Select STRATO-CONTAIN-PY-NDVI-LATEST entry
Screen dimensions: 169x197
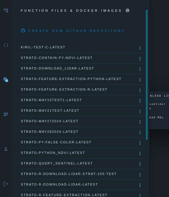(57, 58)
